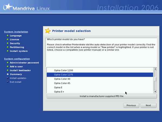Click the Mandriva star logo
The image size is (162, 122).
[x=8, y=7]
